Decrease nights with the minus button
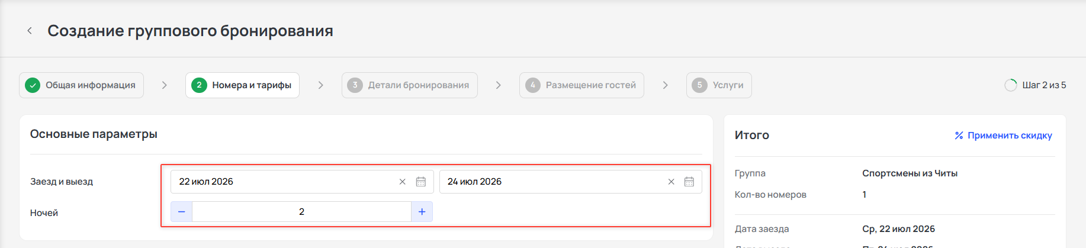 pos(182,212)
